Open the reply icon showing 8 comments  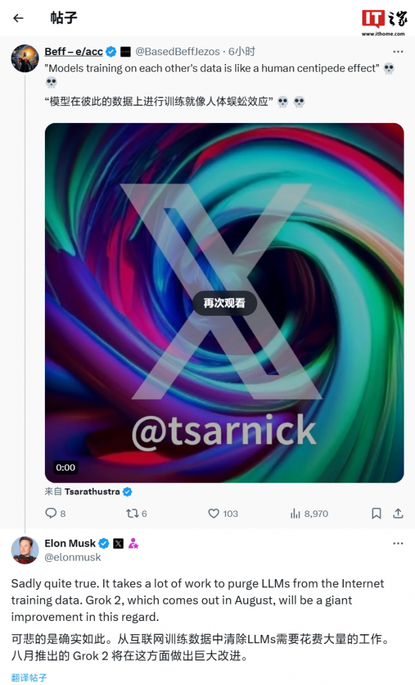[51, 513]
